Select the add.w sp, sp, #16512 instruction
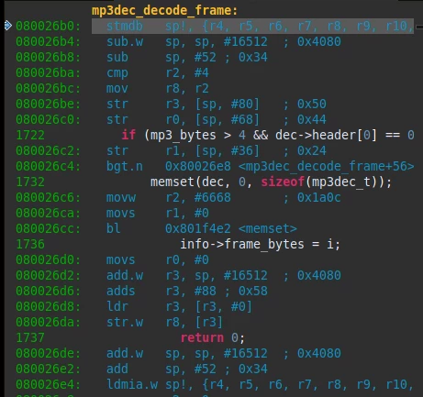 (x=224, y=354)
